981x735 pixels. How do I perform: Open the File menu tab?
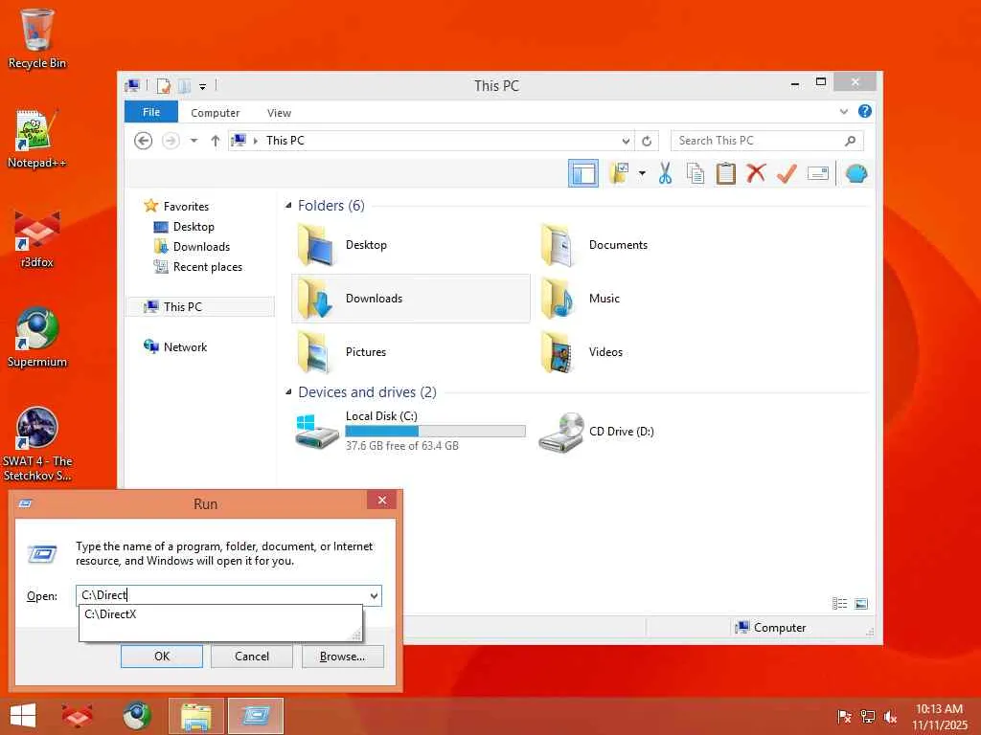151,112
